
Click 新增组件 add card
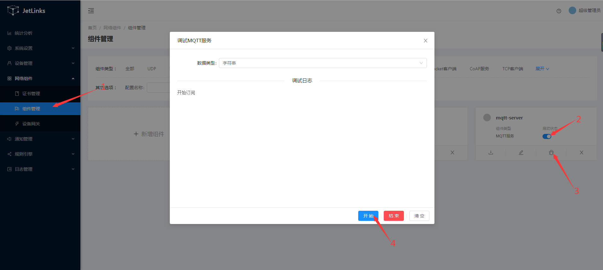149,134
